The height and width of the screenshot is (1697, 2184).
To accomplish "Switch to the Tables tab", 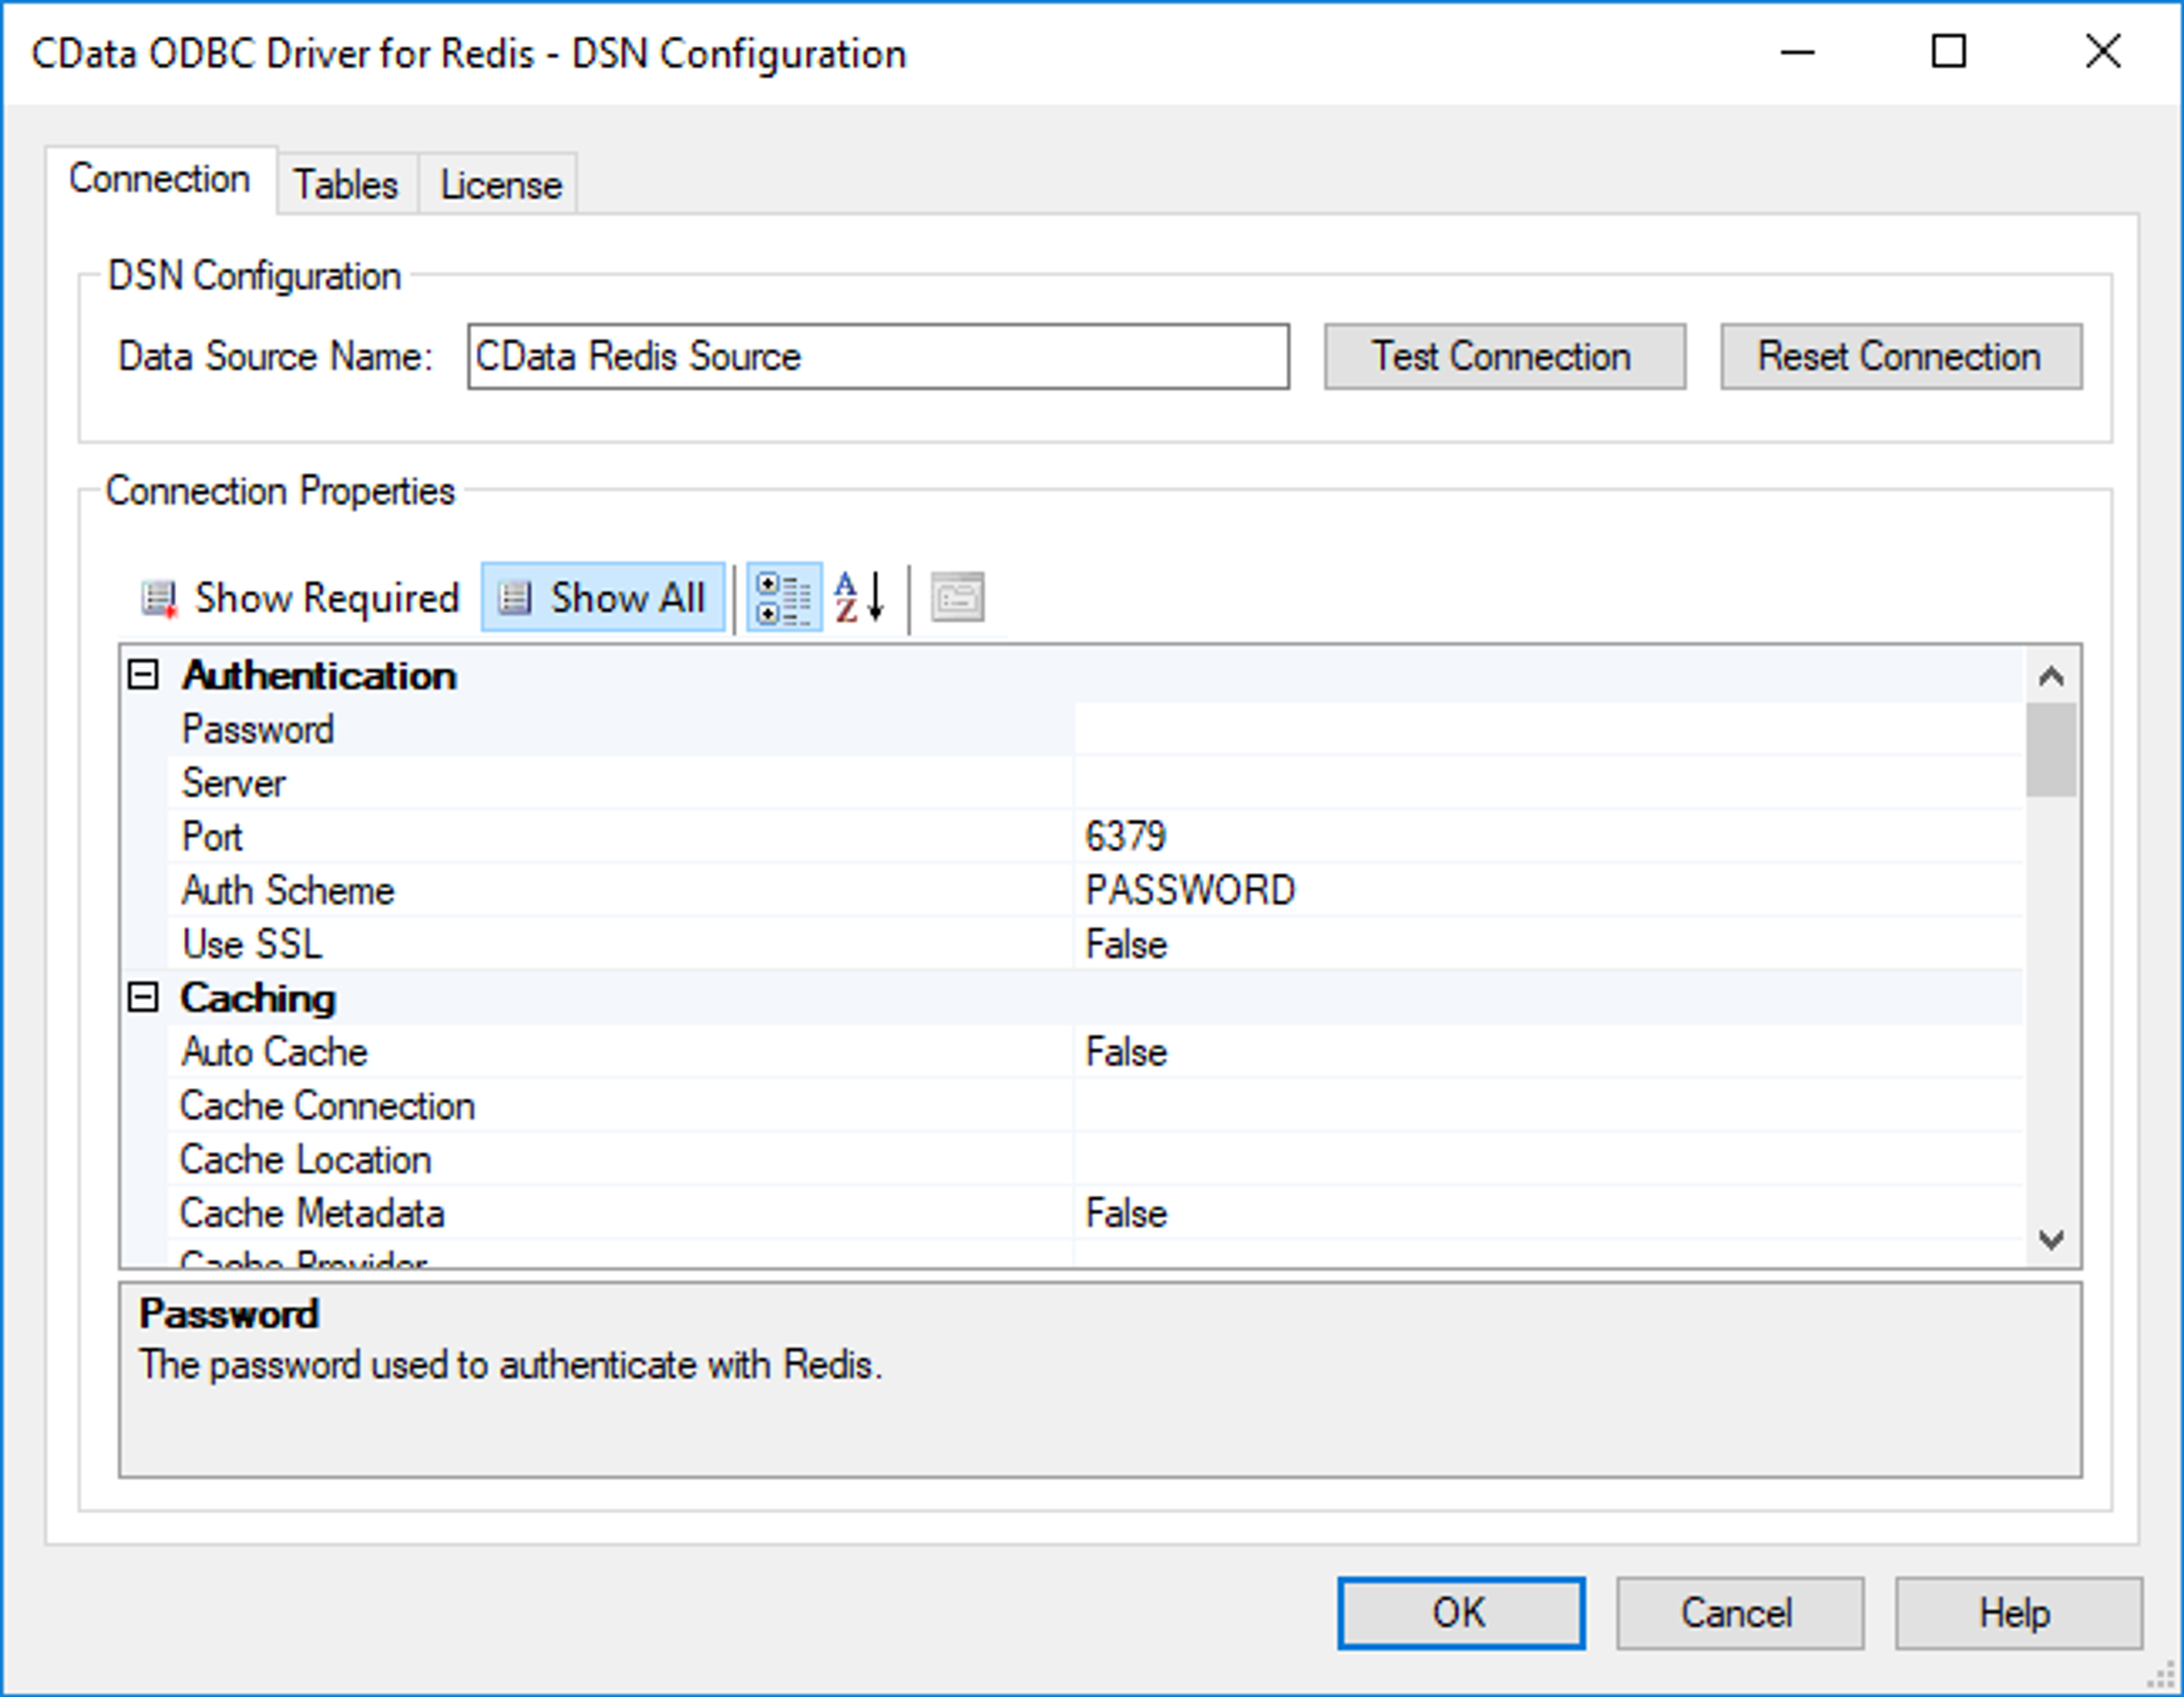I will pos(345,185).
